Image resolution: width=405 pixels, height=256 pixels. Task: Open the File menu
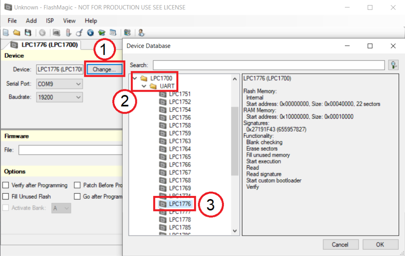click(x=12, y=21)
